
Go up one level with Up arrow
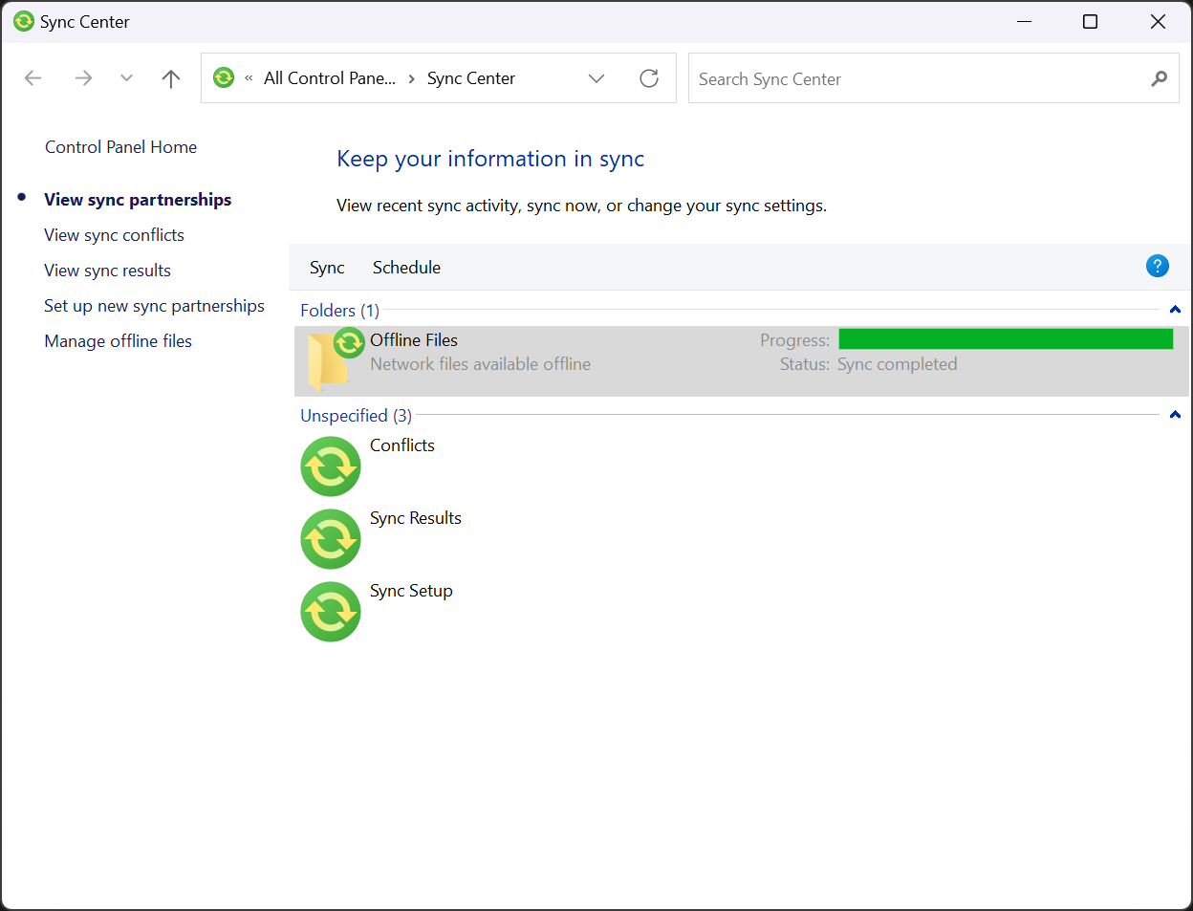pos(171,78)
